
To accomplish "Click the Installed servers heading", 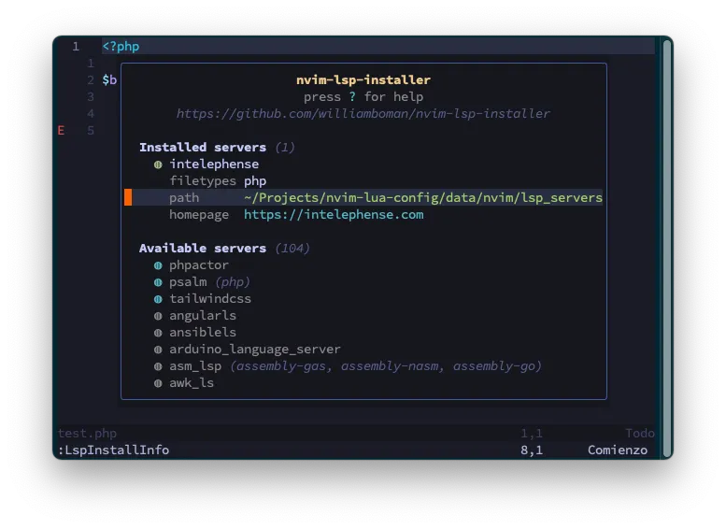I will [x=203, y=148].
